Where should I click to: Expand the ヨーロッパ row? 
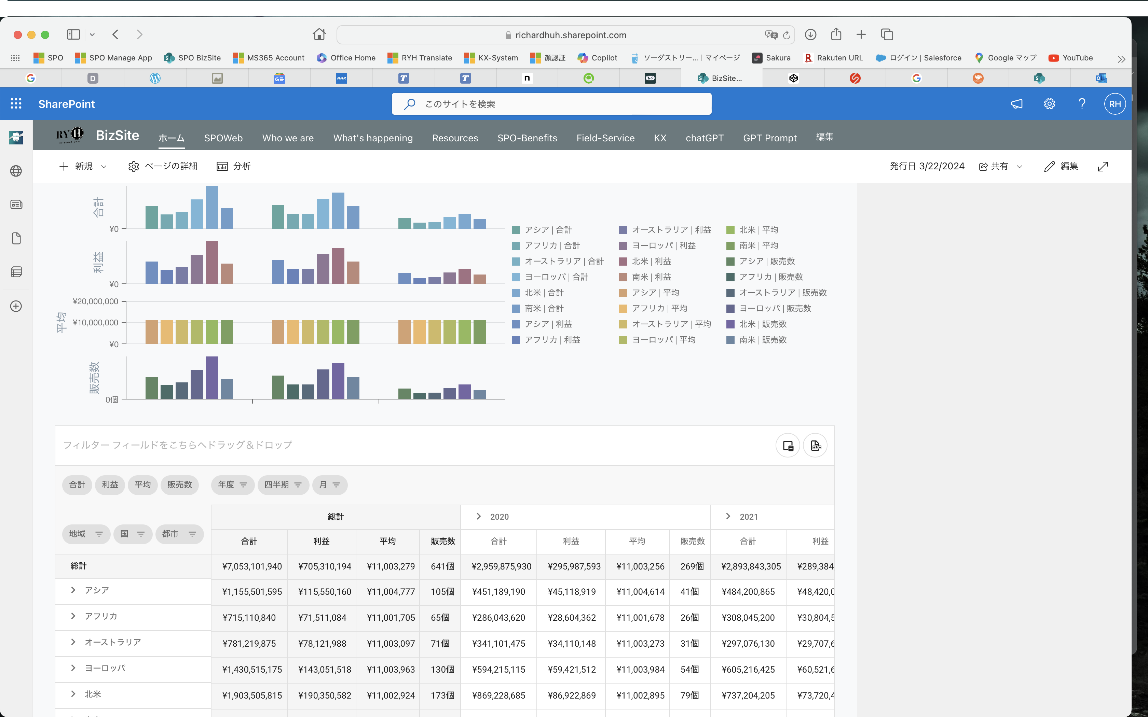73,668
